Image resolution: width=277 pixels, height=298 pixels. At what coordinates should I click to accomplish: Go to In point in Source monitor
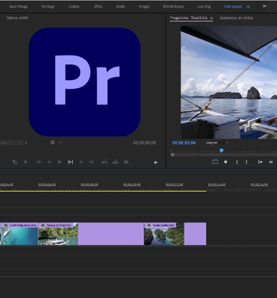(39, 162)
